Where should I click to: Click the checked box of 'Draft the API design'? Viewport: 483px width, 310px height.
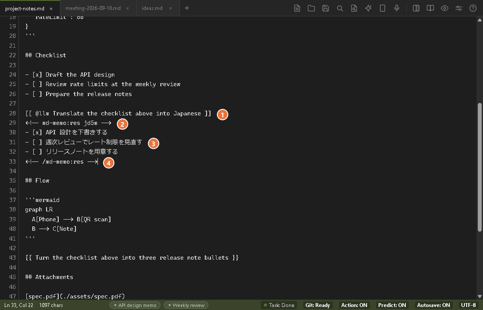[37, 74]
